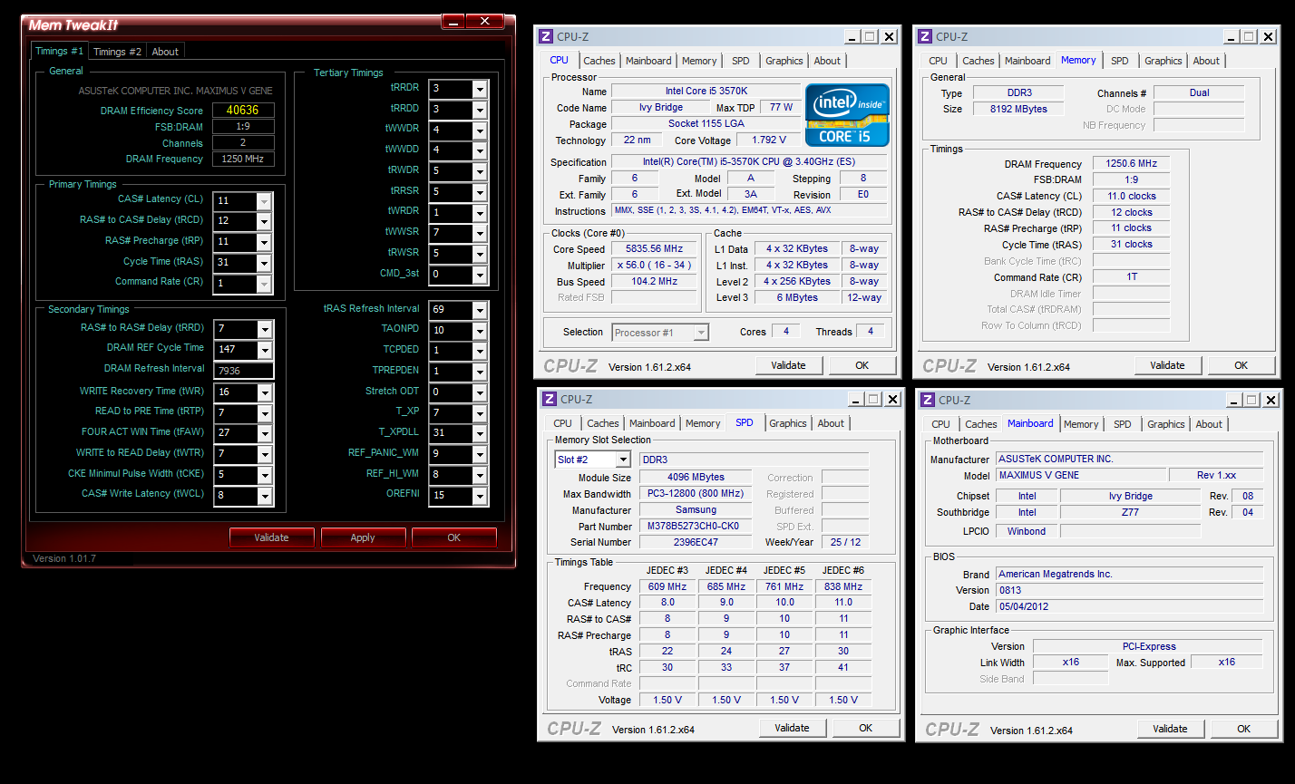
Task: Click the Bus Speed value 104.2 MHz
Action: 654,282
